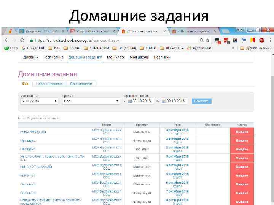Open a new browser tab
Screen dimensions: 274x205
tap(226, 32)
